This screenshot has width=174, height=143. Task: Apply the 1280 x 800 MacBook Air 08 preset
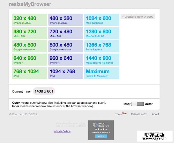(x=102, y=33)
